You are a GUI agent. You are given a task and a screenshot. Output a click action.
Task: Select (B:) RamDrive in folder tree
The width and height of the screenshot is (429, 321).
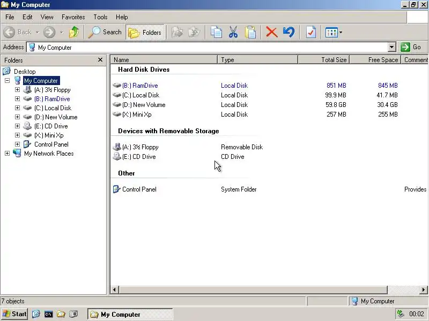point(52,99)
